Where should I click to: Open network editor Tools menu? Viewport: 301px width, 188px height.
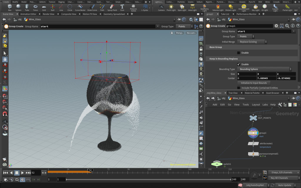click(245, 105)
